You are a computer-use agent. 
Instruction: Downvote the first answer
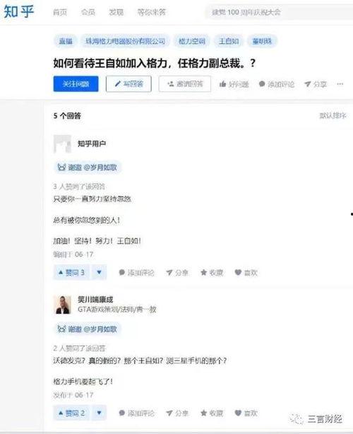[x=100, y=273]
